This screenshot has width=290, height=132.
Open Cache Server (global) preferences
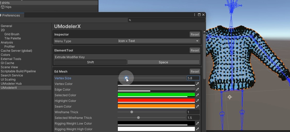[16, 51]
